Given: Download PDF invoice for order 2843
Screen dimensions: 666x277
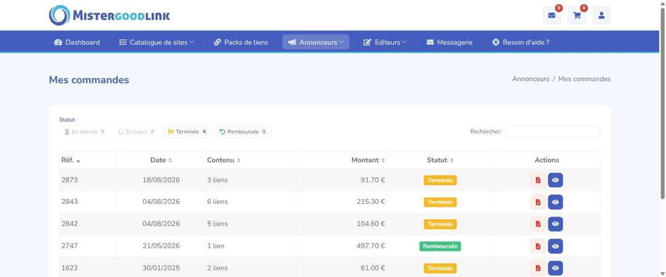Looking at the screenshot, I should (538, 202).
